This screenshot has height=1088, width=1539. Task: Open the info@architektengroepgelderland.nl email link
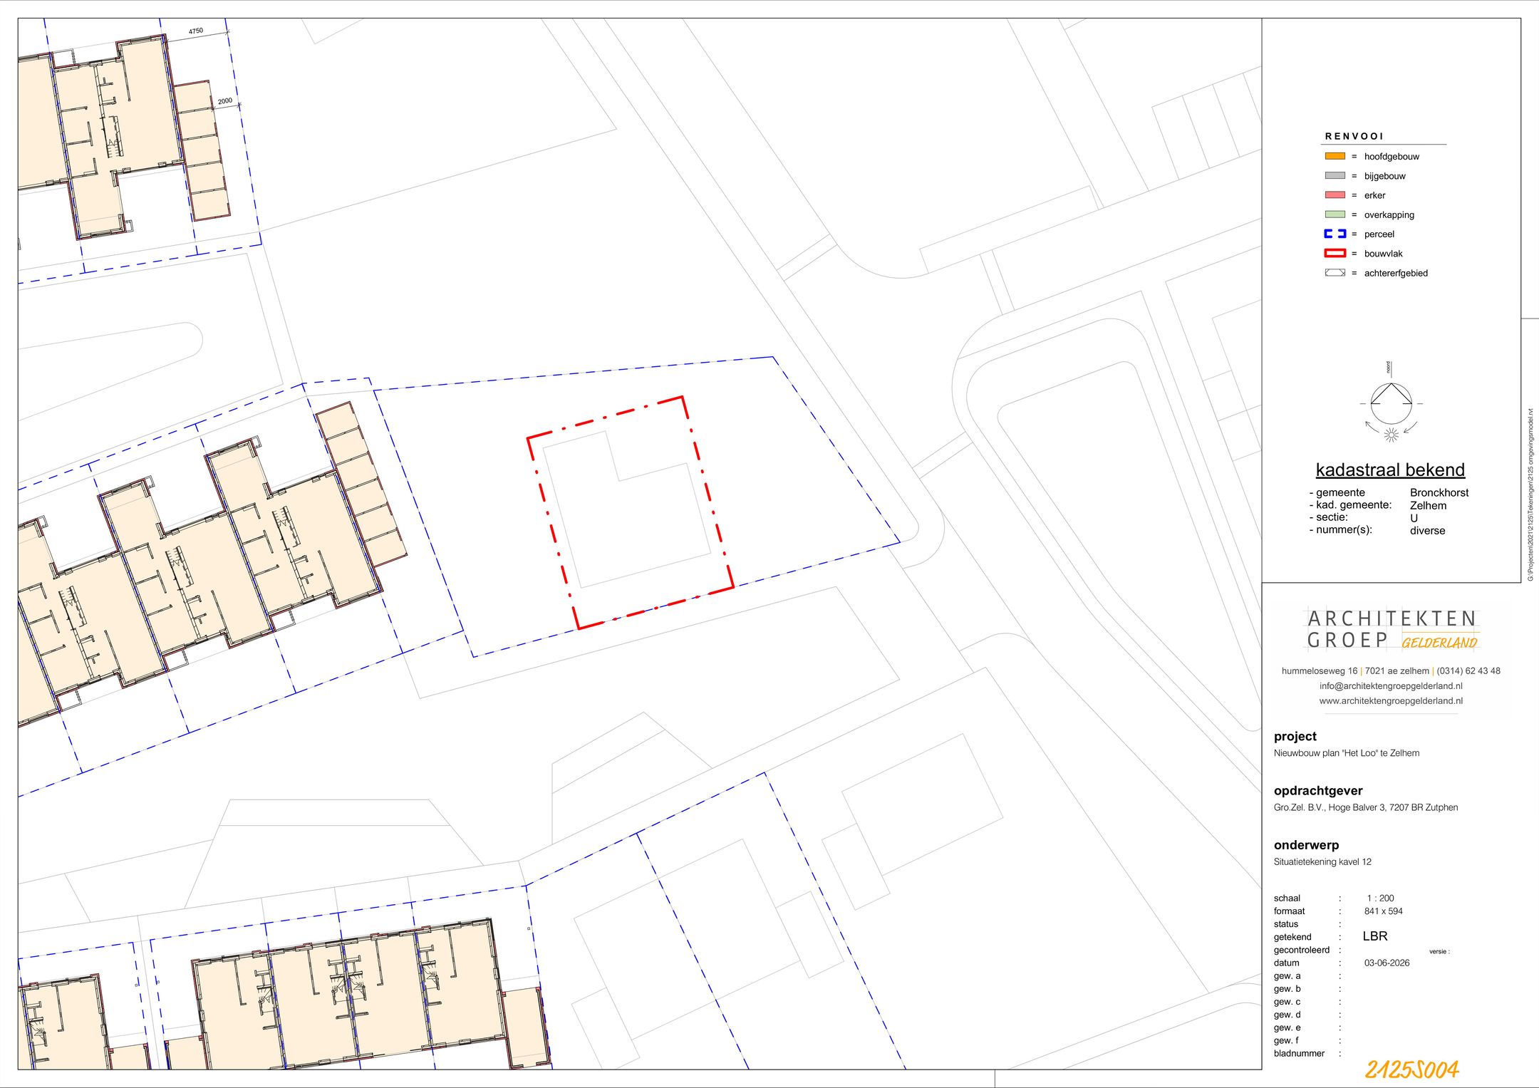pyautogui.click(x=1391, y=685)
